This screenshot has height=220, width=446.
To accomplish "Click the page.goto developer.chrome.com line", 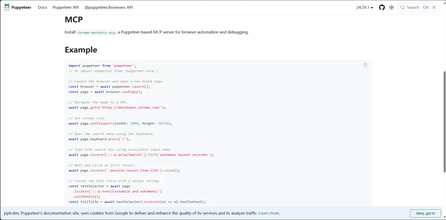I will click(117, 108).
